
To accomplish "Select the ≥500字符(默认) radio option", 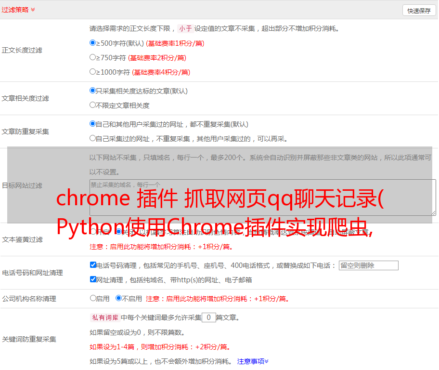I will point(92,42).
